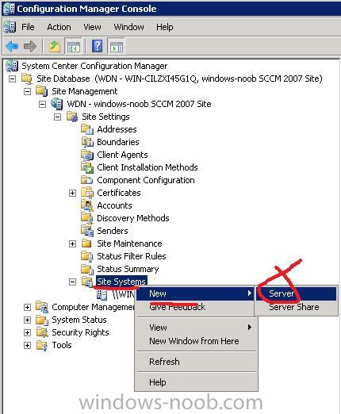Expand the Certificates node
This screenshot has width=341, height=414.
(x=72, y=193)
